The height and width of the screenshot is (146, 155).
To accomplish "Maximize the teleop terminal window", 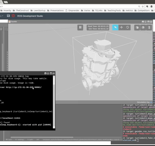I will (x=51, y=73).
